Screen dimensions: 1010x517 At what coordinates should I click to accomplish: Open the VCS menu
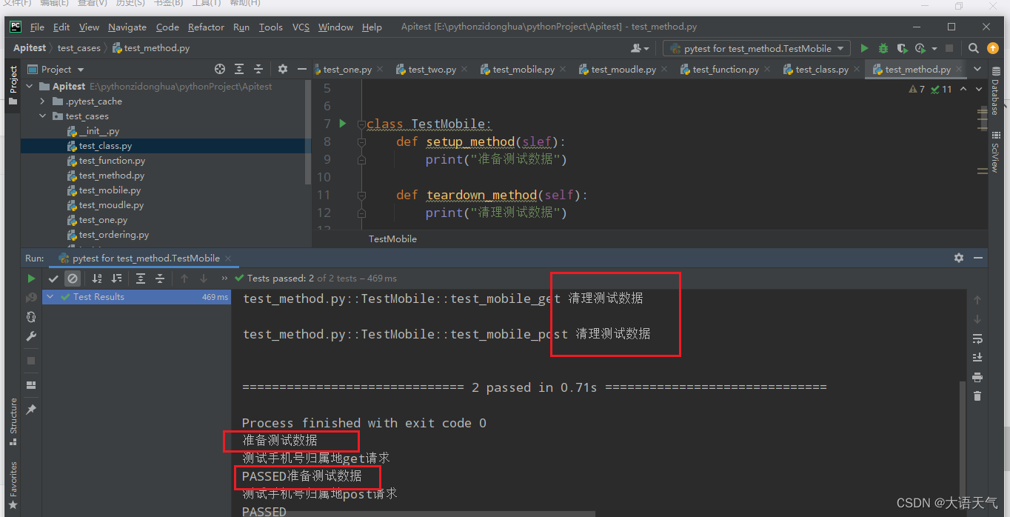pos(301,27)
